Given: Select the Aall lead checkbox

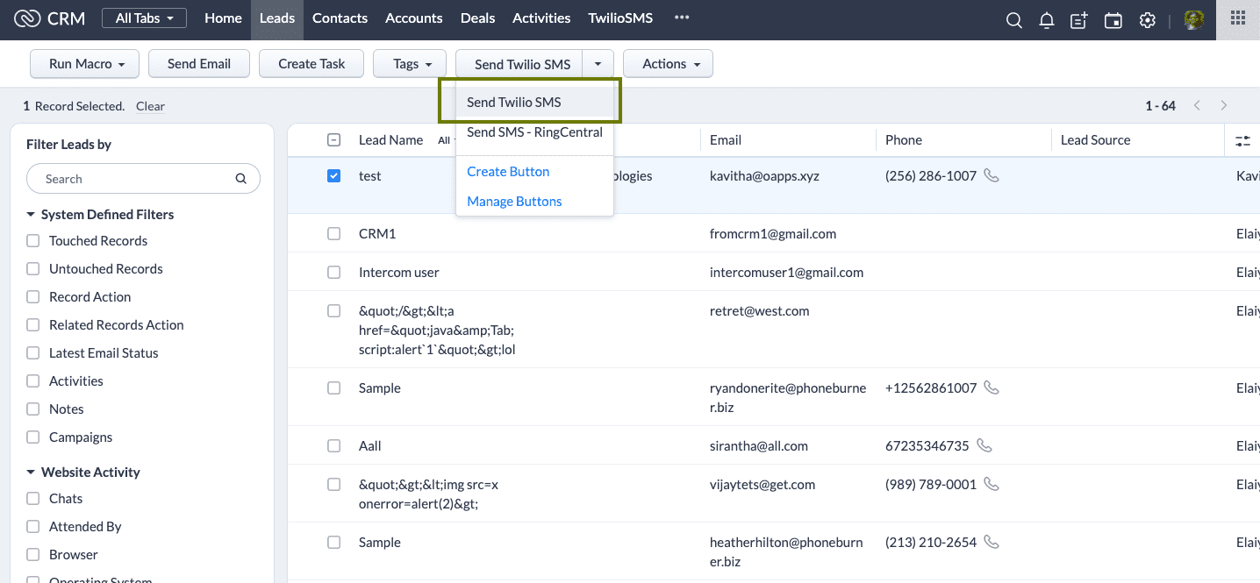Looking at the screenshot, I should point(333,445).
